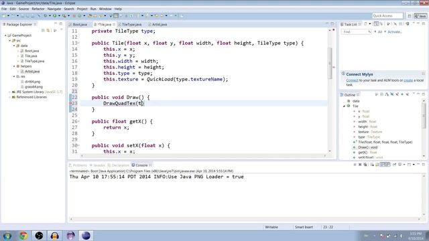Collapse the src folder node
Image resolution: width=429 pixels, height=241 pixels.
pyautogui.click(x=10, y=40)
